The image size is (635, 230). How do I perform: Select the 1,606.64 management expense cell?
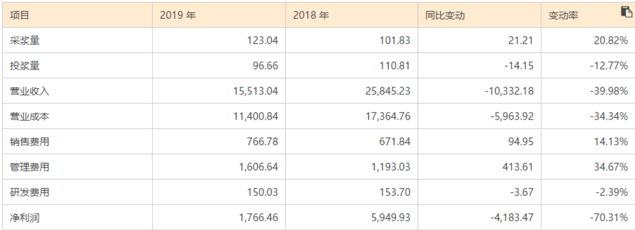[258, 167]
